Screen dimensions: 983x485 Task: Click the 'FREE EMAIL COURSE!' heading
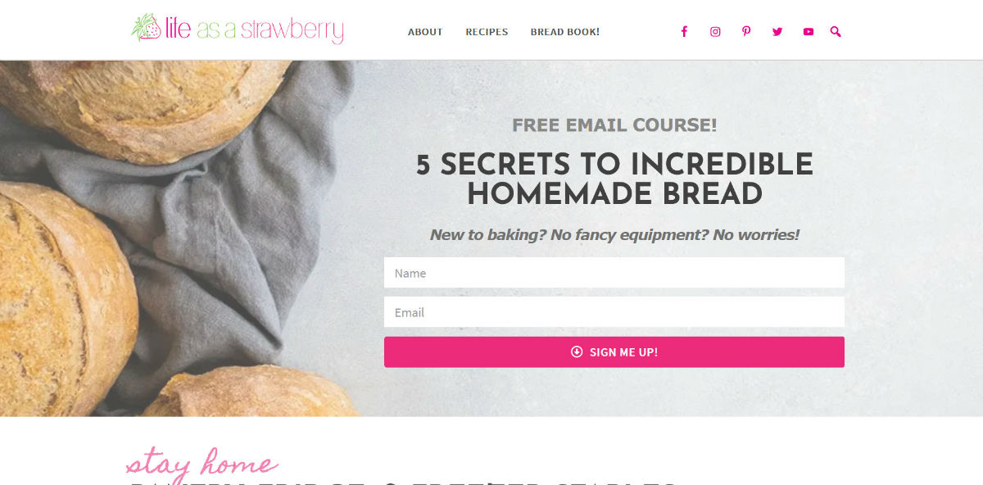(614, 125)
